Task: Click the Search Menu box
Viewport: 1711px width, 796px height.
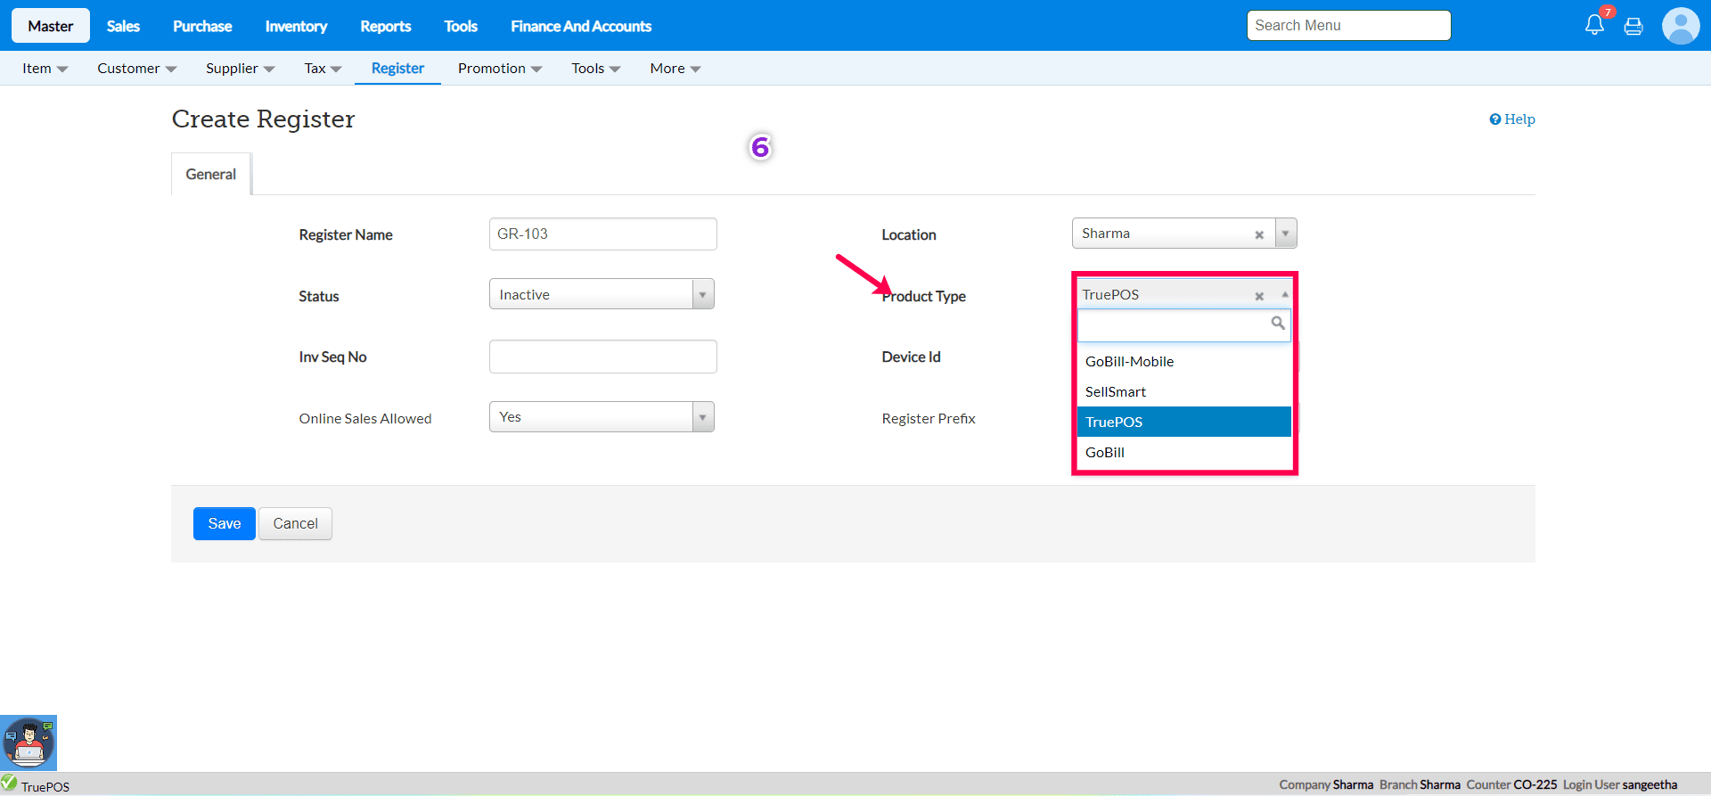Action: (x=1348, y=26)
